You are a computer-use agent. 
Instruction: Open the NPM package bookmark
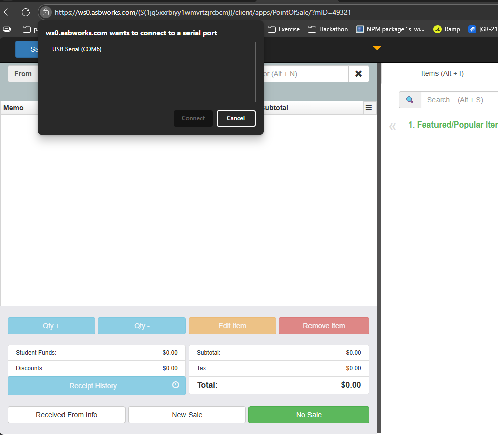390,29
